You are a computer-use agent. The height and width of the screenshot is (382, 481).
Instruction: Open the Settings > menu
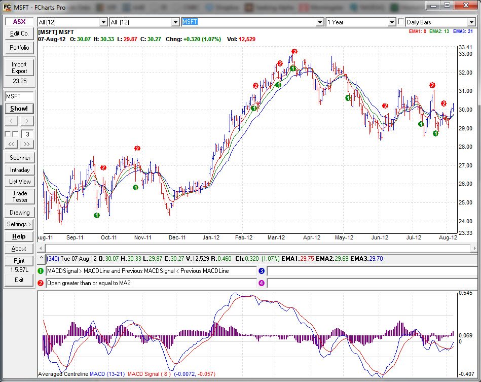[19, 224]
